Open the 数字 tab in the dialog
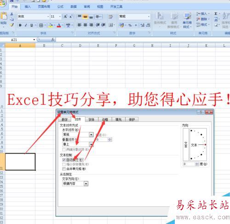This screenshot has height=224, width=230. (x=64, y=120)
